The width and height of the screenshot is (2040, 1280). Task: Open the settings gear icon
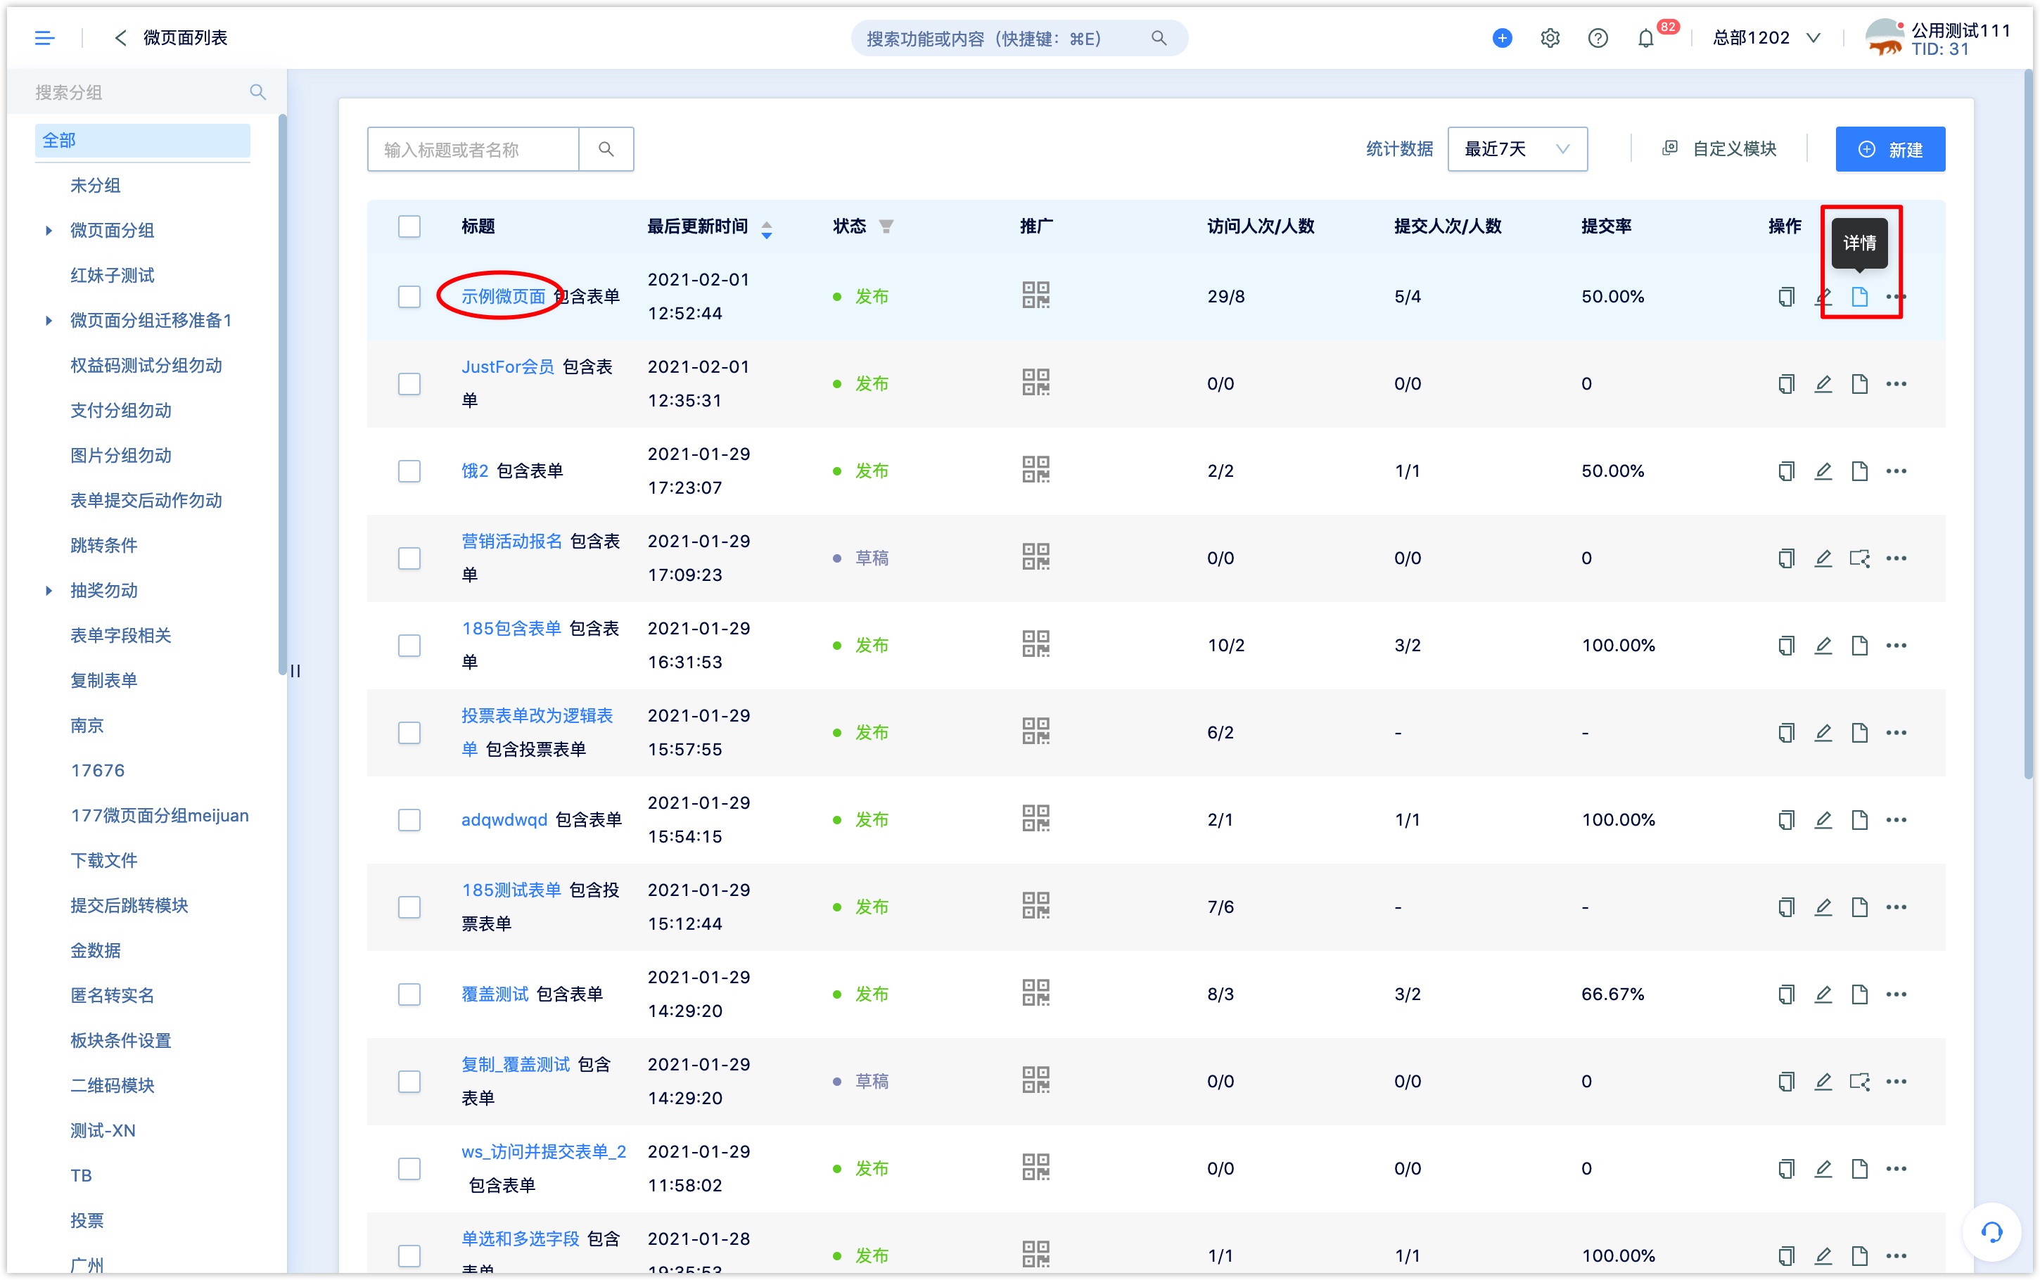[x=1549, y=38]
